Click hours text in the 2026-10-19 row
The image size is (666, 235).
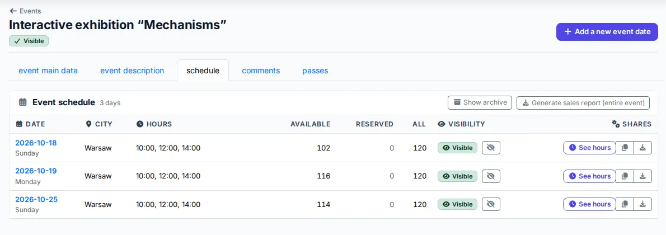[168, 176]
